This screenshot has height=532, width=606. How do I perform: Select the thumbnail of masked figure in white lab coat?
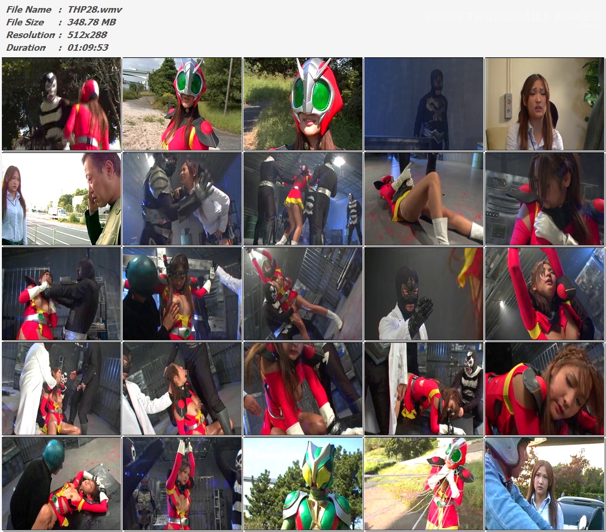424,294
